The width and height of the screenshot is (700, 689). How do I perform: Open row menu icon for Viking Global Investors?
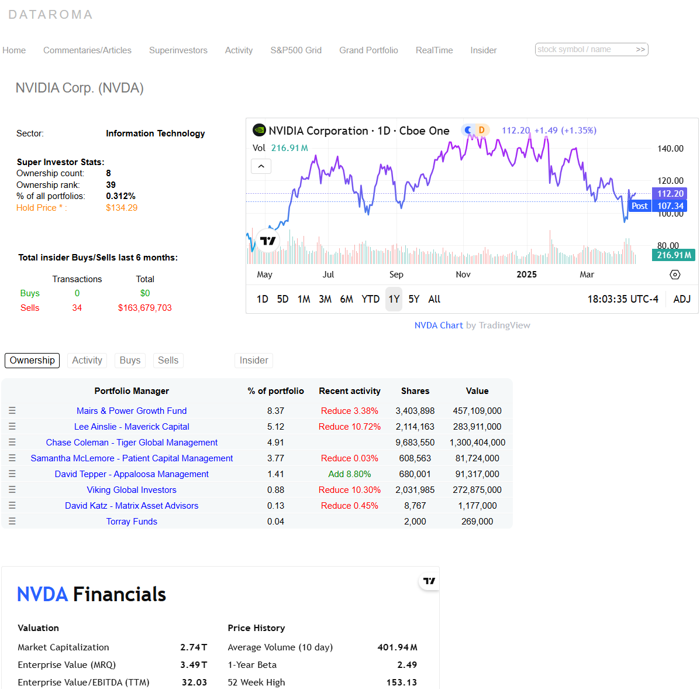(12, 489)
